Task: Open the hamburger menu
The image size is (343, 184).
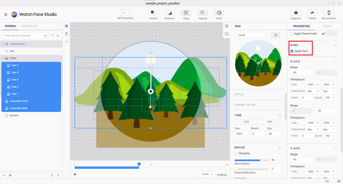Action: point(6,15)
